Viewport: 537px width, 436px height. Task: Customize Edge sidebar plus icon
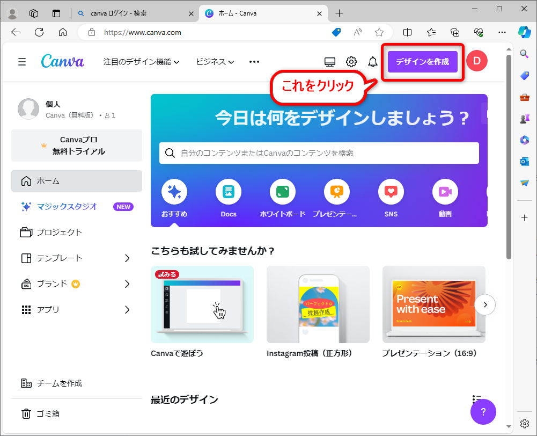(524, 217)
